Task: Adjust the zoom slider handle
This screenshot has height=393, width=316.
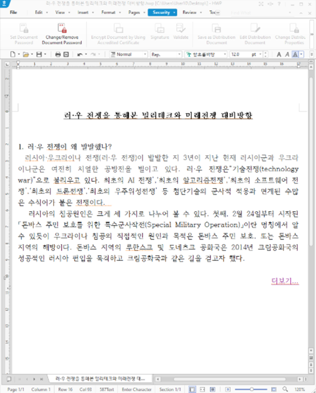Action: click(x=251, y=389)
